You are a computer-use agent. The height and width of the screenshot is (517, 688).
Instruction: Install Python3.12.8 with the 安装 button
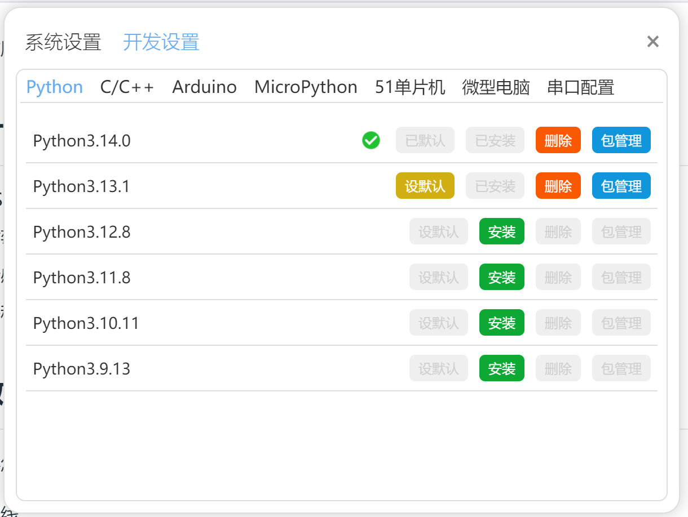502,231
